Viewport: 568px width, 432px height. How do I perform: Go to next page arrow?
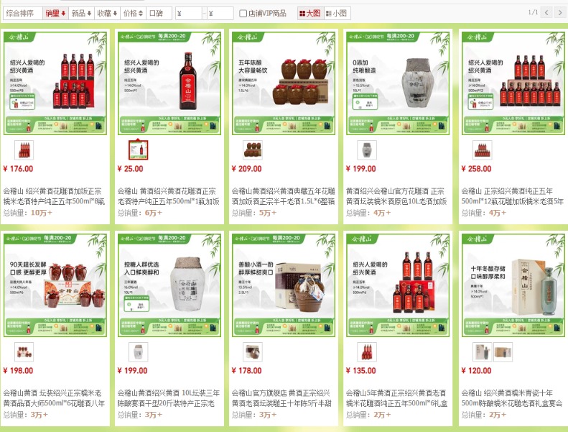tap(560, 13)
